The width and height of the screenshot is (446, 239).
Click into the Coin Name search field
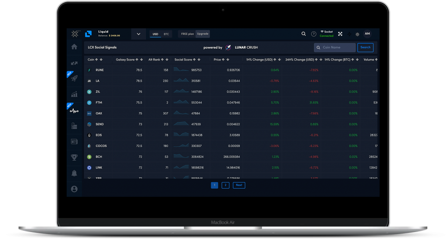click(335, 47)
